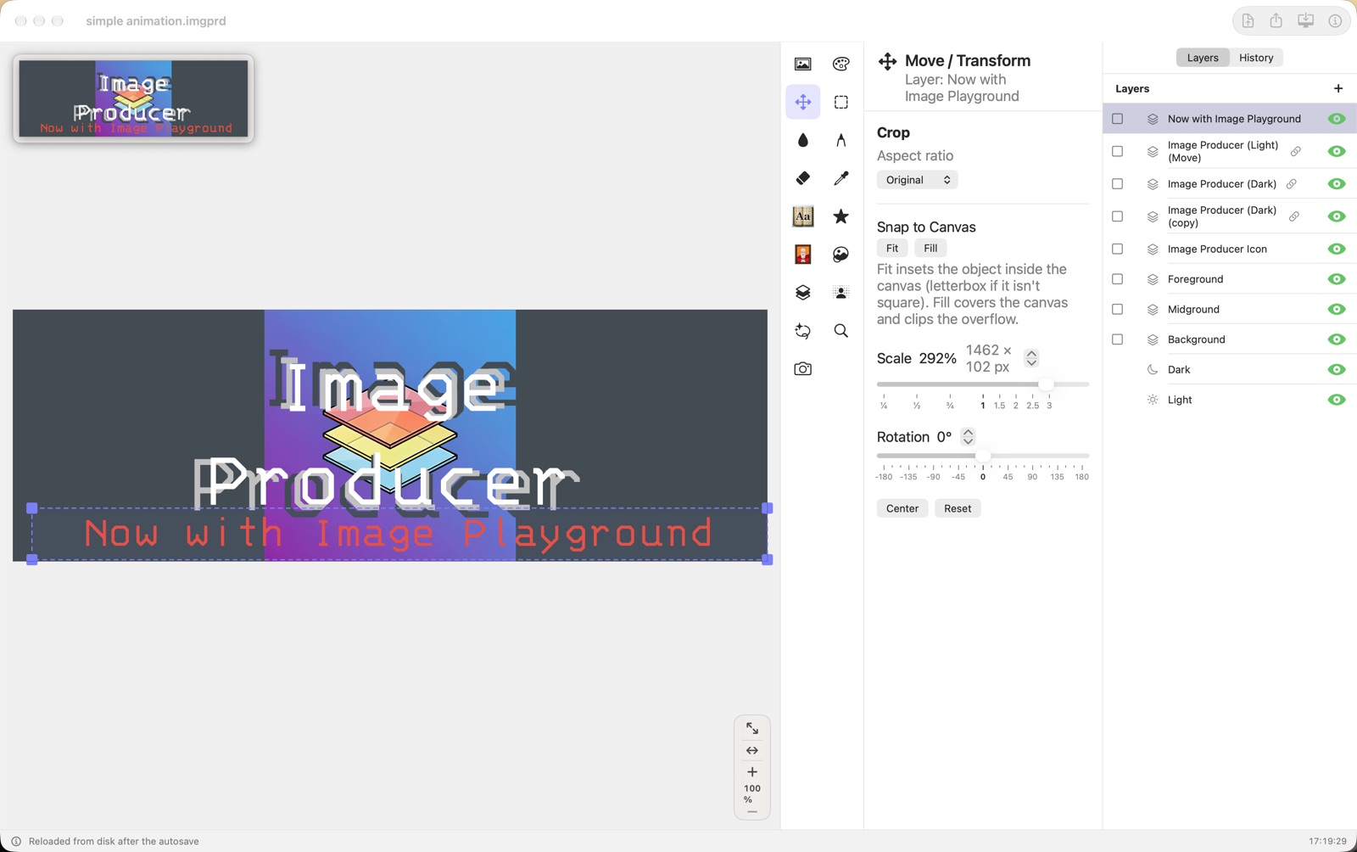Image resolution: width=1357 pixels, height=852 pixels.
Task: Add a new layer with the plus icon
Action: pyautogui.click(x=1338, y=88)
